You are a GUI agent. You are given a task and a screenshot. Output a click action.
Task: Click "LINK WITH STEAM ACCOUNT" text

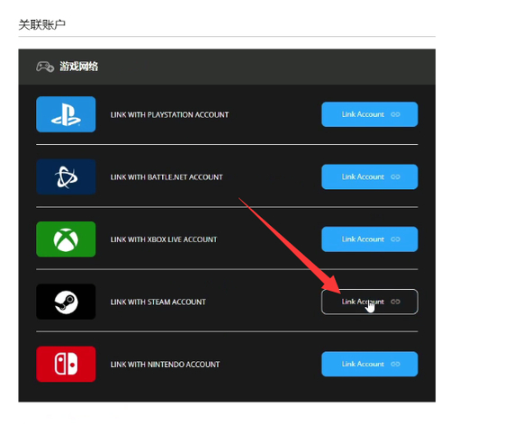tap(158, 302)
